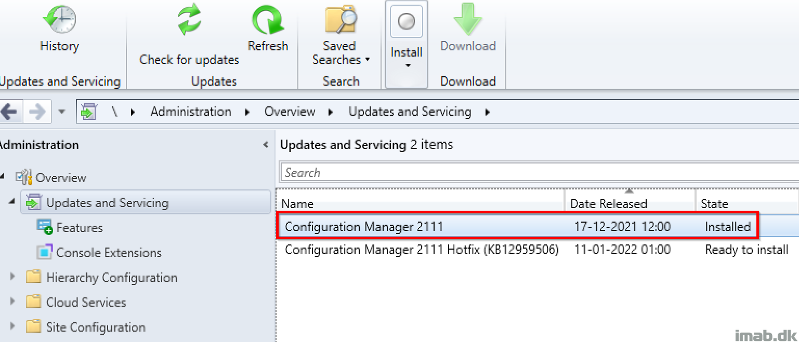Expand the Hierarchy Configuration folder

click(13, 277)
